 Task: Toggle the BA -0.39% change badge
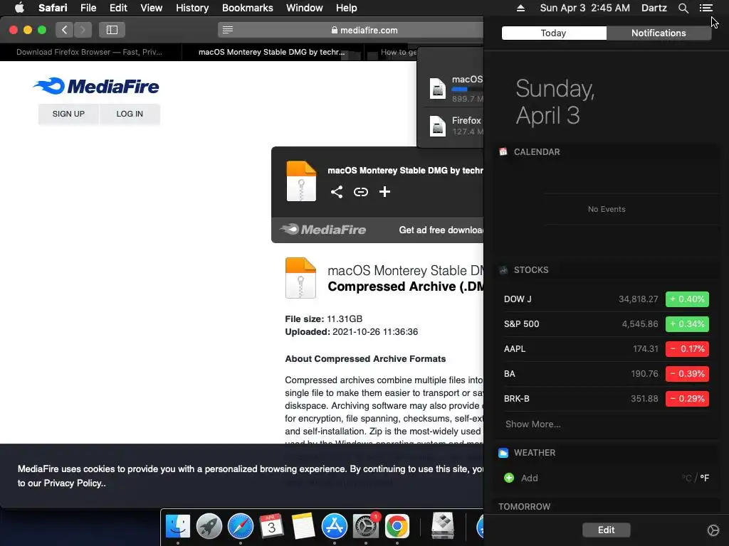[x=687, y=374]
